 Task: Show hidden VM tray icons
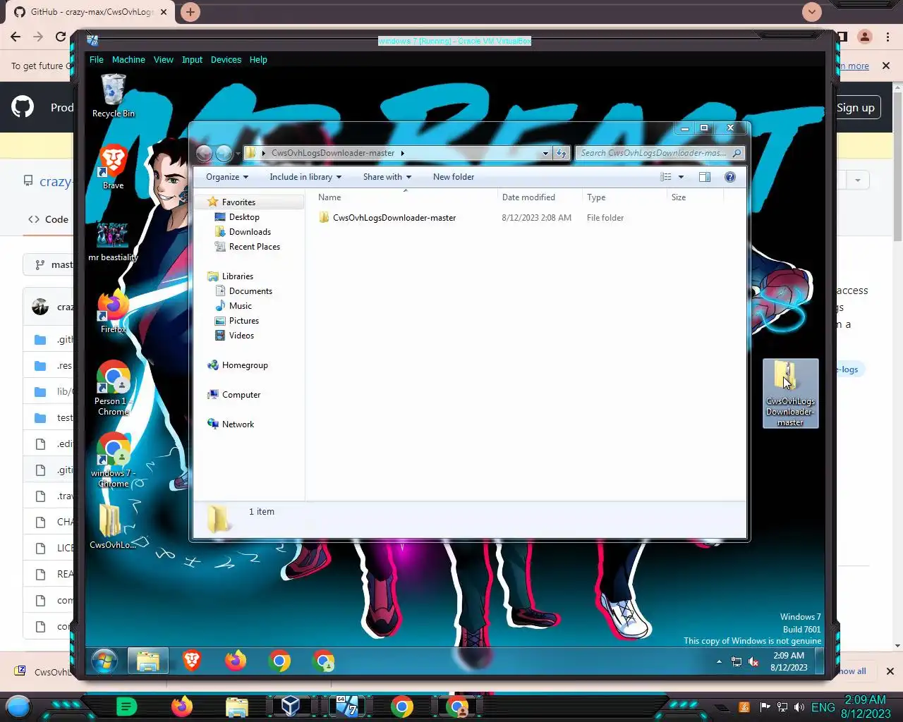point(719,661)
